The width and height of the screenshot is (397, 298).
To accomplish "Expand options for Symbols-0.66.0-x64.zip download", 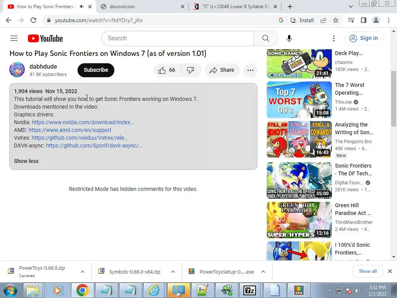I will click(x=173, y=272).
